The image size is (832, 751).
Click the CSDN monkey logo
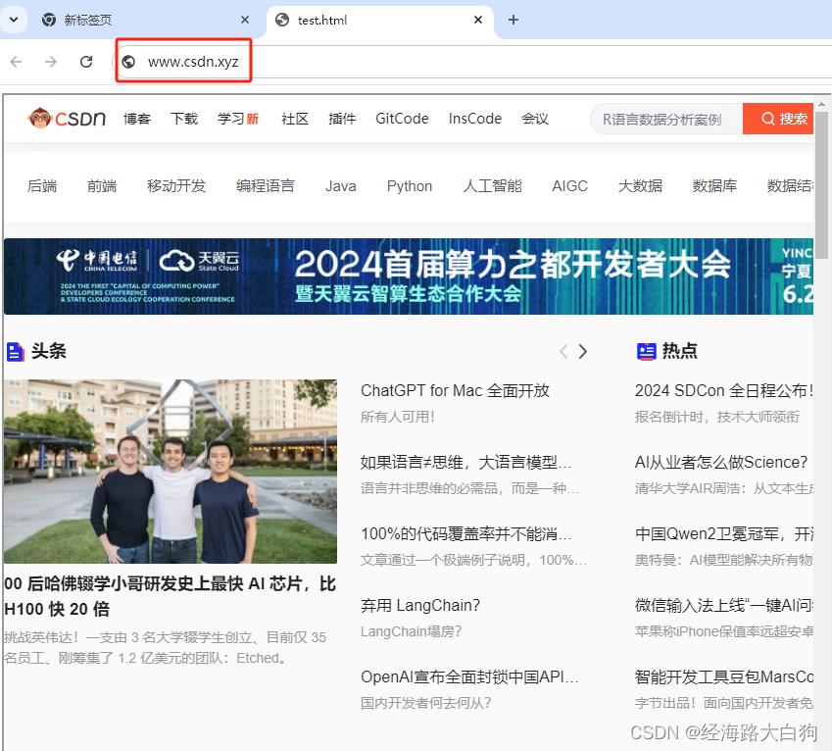[67, 118]
